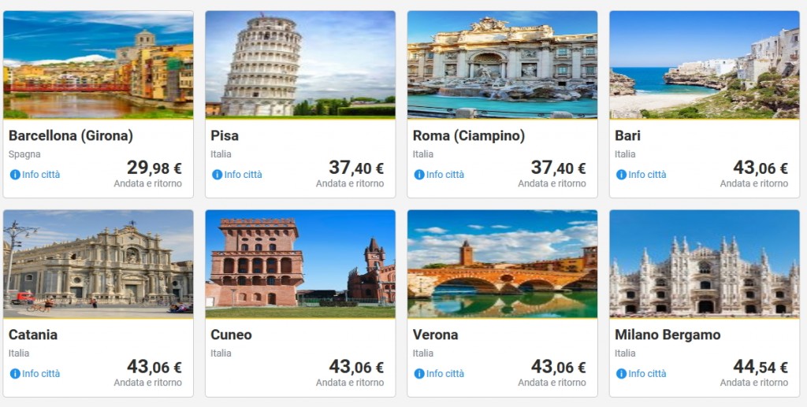
Task: Click the info icon on the Barcellona (Girona) card
Action: [15, 175]
